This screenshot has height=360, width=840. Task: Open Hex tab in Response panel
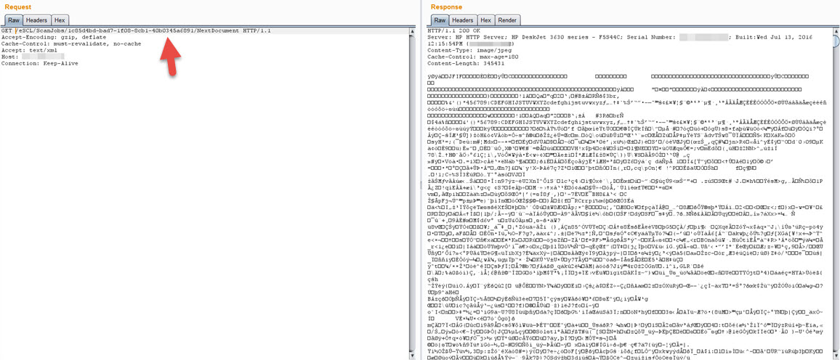click(x=486, y=20)
